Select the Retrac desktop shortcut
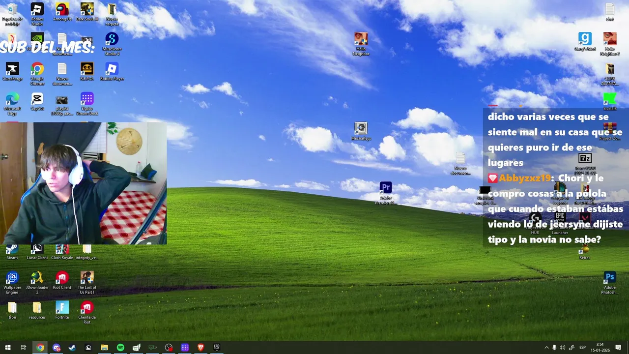This screenshot has width=629, height=354. coord(585,253)
